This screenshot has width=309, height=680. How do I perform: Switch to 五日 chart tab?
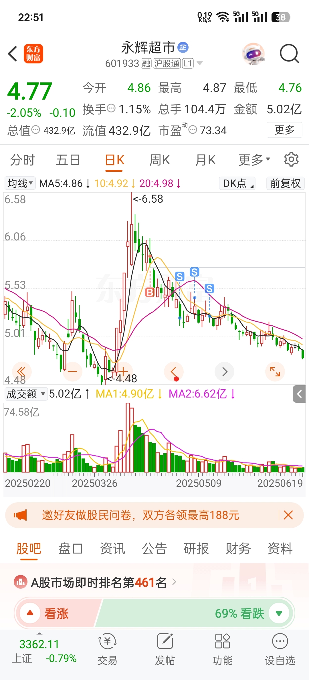68,159
